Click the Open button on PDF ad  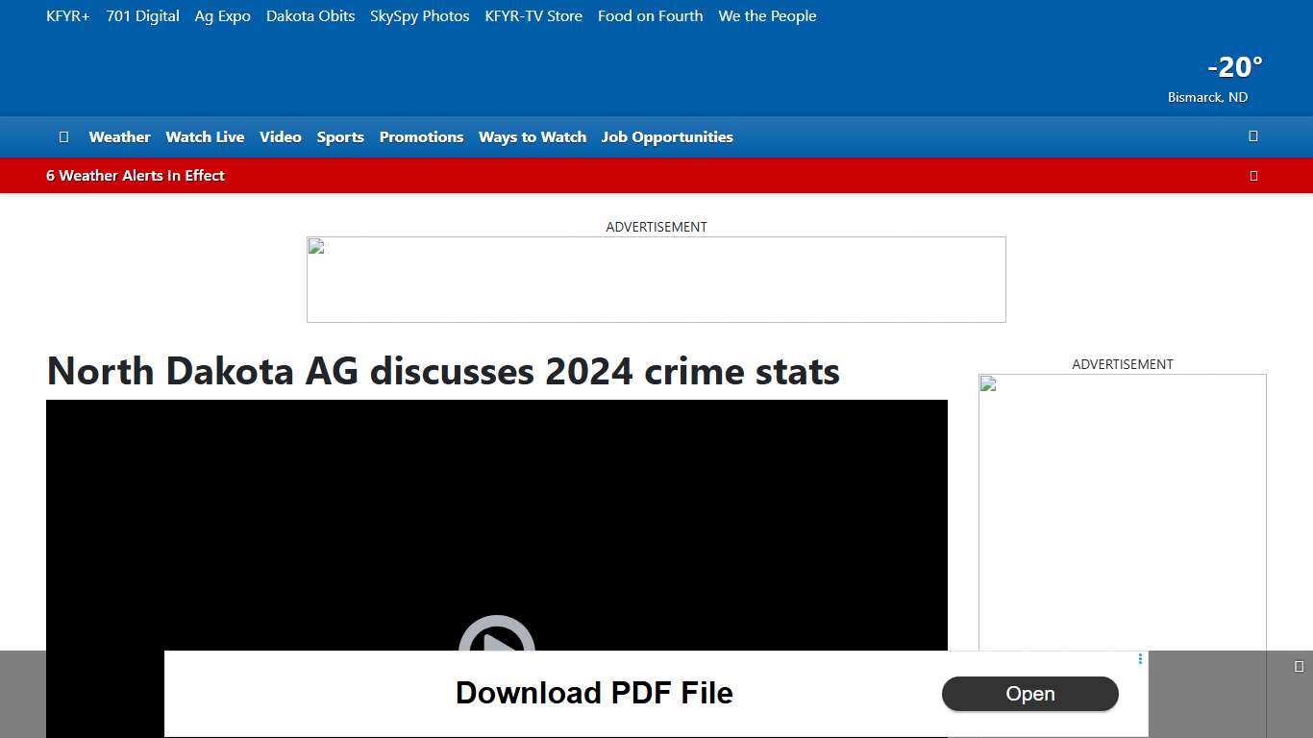pos(1029,694)
